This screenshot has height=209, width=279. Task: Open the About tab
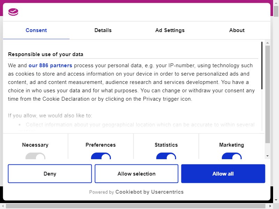(x=237, y=30)
